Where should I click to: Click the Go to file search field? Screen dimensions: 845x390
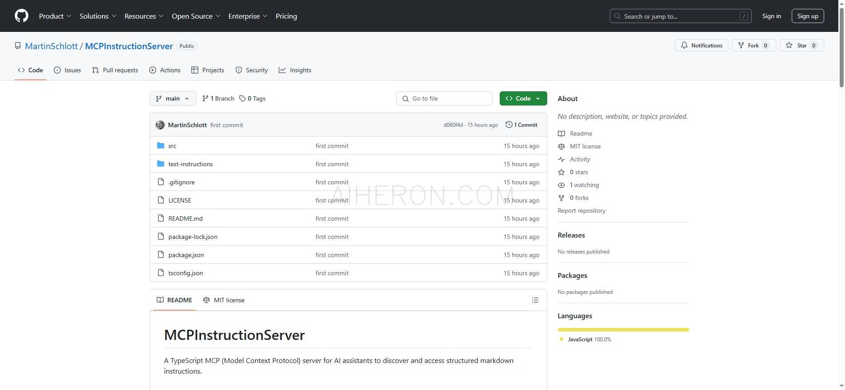pos(444,98)
